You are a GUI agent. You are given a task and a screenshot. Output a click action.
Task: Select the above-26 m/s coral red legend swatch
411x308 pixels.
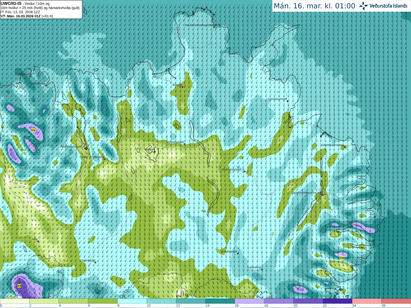[396, 301]
